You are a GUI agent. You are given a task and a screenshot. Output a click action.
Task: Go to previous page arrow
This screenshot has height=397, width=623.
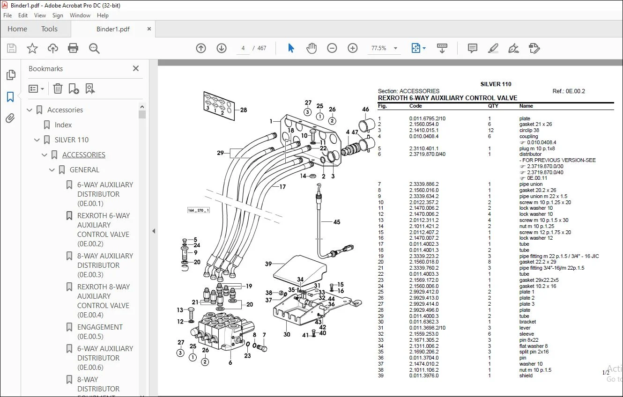(201, 48)
